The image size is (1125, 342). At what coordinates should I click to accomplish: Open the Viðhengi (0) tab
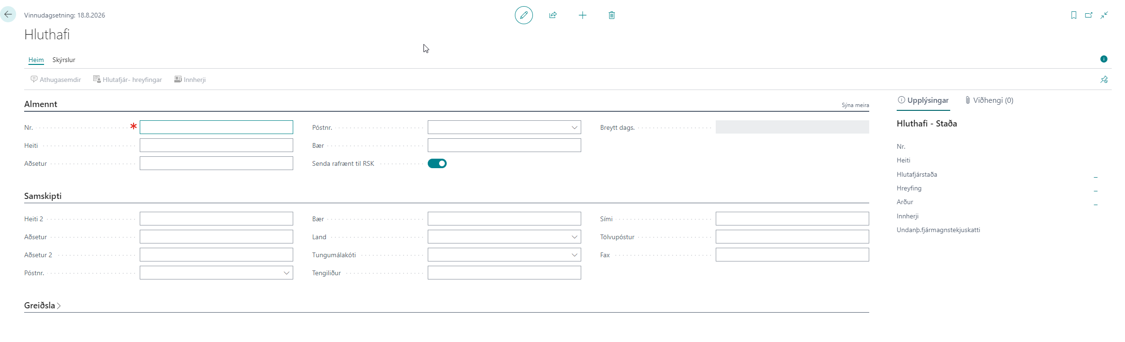pos(989,100)
